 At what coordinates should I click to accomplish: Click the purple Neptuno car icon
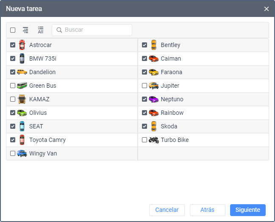(x=153, y=99)
